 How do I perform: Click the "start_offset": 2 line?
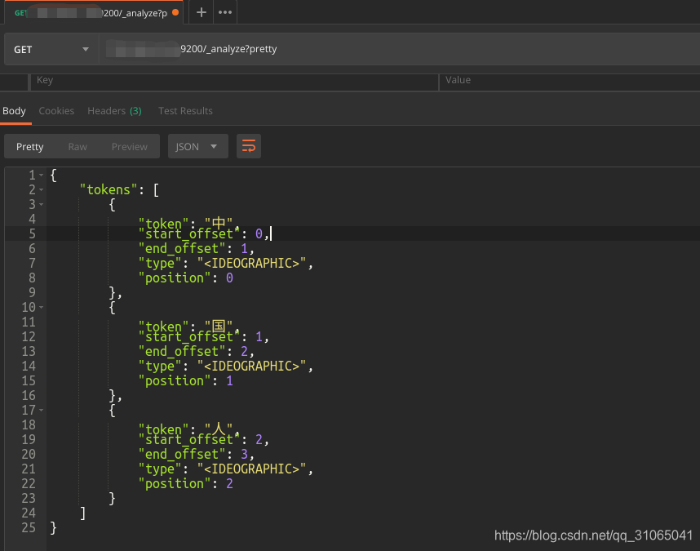[x=204, y=439]
